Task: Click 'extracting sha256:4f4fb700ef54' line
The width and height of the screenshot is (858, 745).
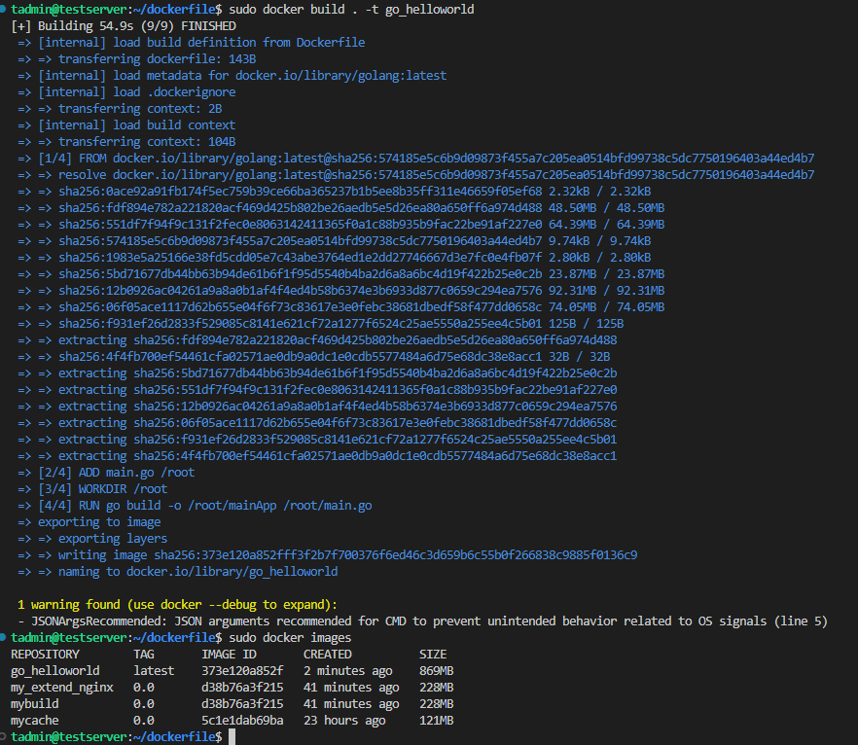Action: coord(317,456)
